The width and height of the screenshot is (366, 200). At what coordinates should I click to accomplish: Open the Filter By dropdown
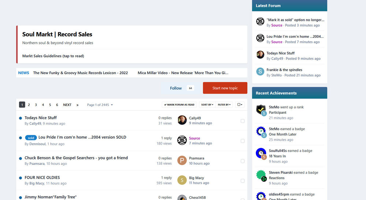tap(224, 105)
